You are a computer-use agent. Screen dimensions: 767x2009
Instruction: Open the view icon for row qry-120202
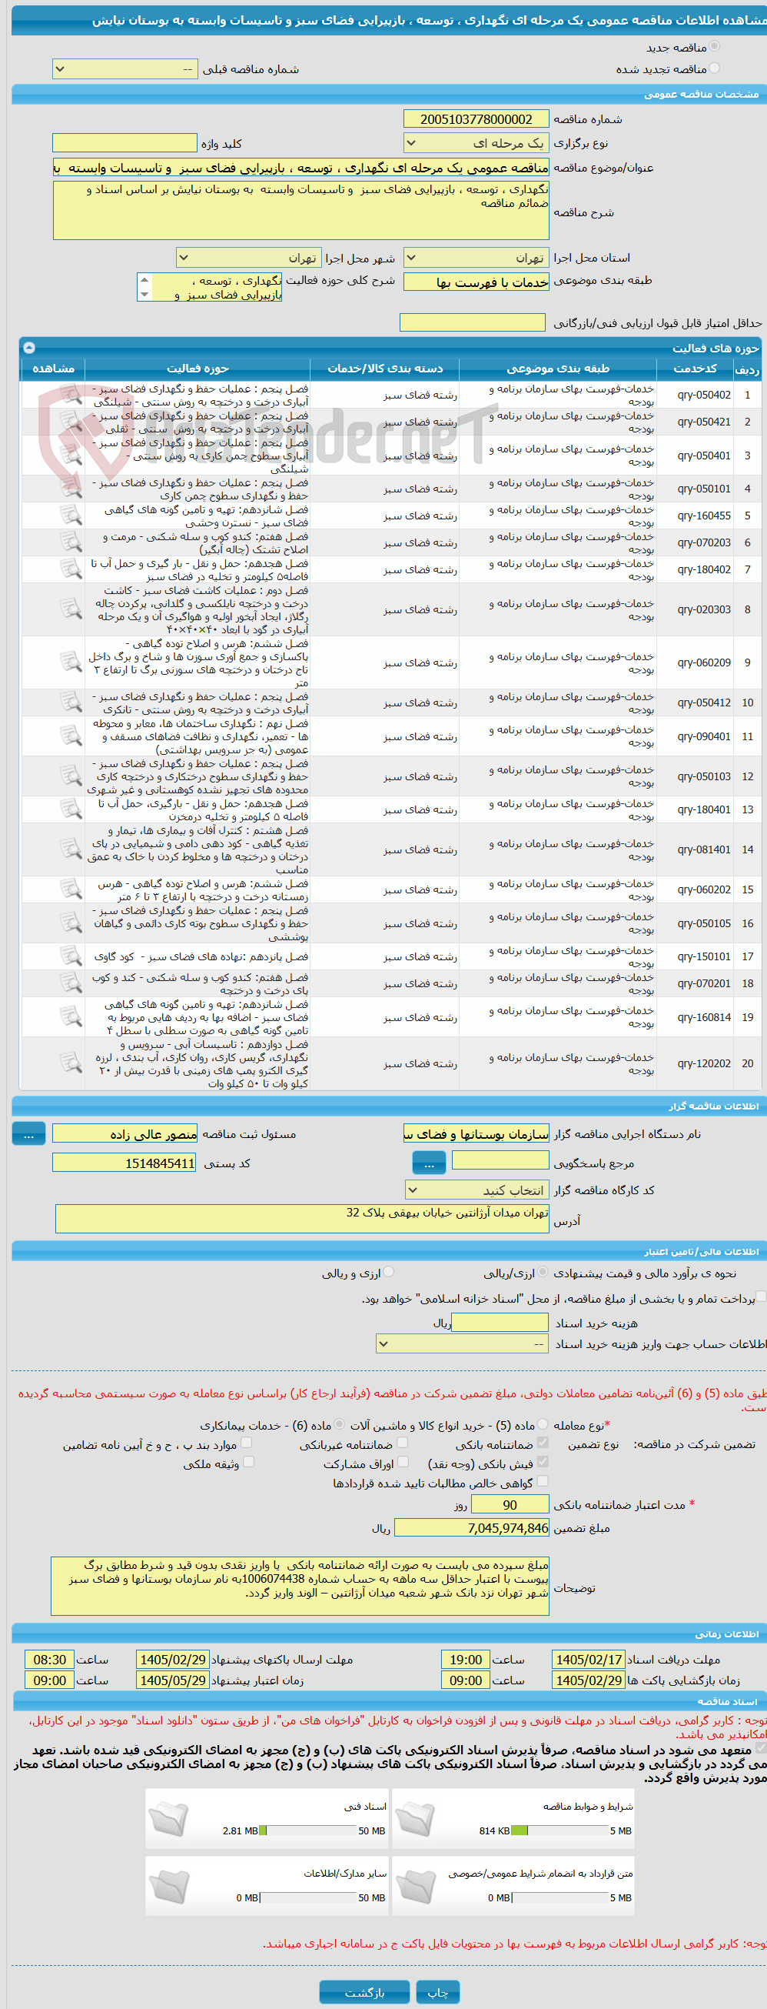tap(71, 1063)
